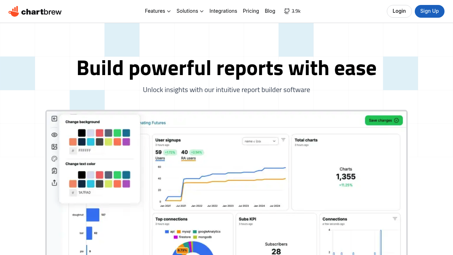Screen dimensions: 453x255
Task: Click the Login button
Action: click(x=399, y=11)
